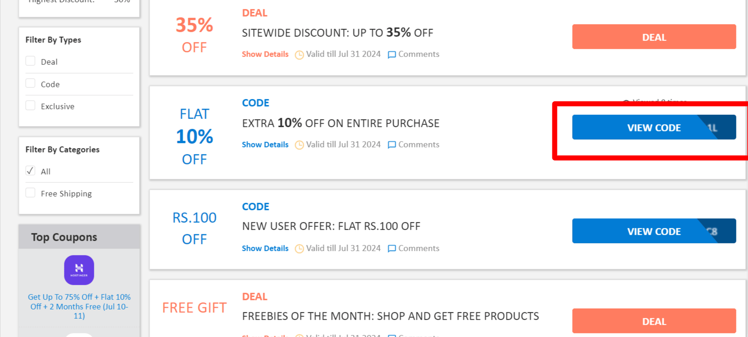Check the Code filter type
748x337 pixels.
30,83
